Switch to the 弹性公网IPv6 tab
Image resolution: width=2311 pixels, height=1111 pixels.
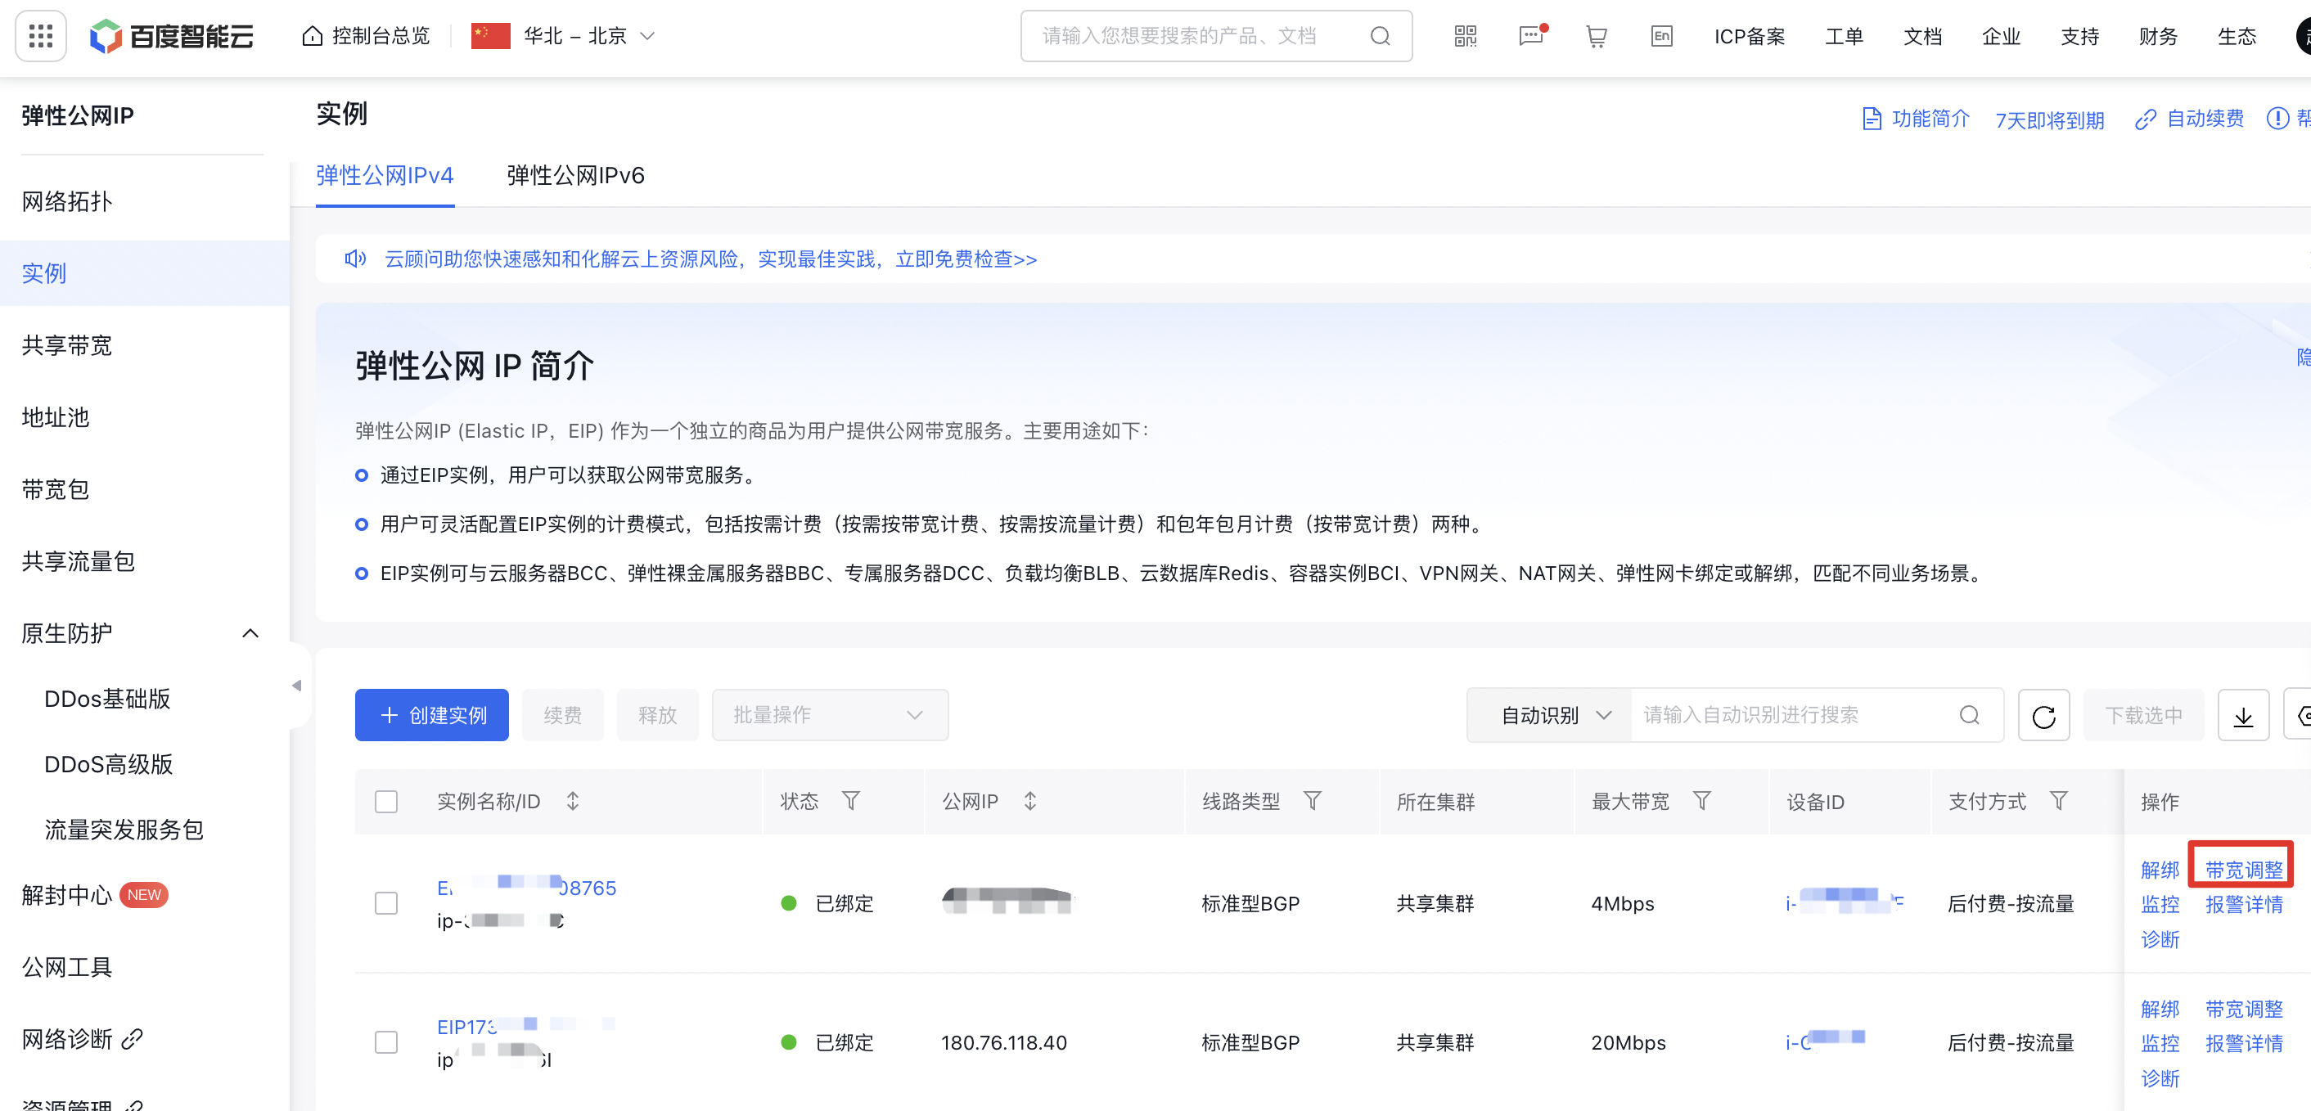[x=576, y=175]
